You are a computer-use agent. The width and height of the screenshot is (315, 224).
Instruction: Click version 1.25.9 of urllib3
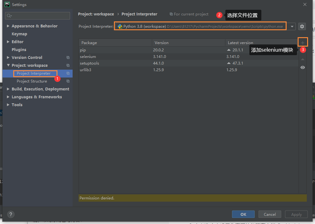click(158, 70)
